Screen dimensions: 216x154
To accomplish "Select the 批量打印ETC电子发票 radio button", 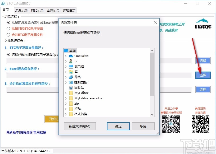I will point(8,28).
